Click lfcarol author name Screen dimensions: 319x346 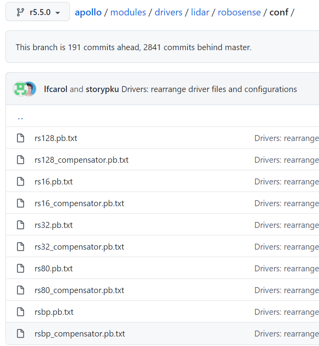point(55,89)
